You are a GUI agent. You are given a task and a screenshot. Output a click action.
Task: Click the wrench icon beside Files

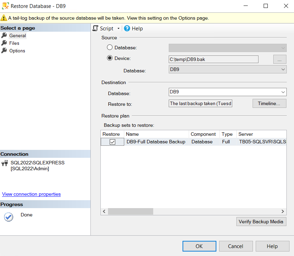click(x=4, y=43)
